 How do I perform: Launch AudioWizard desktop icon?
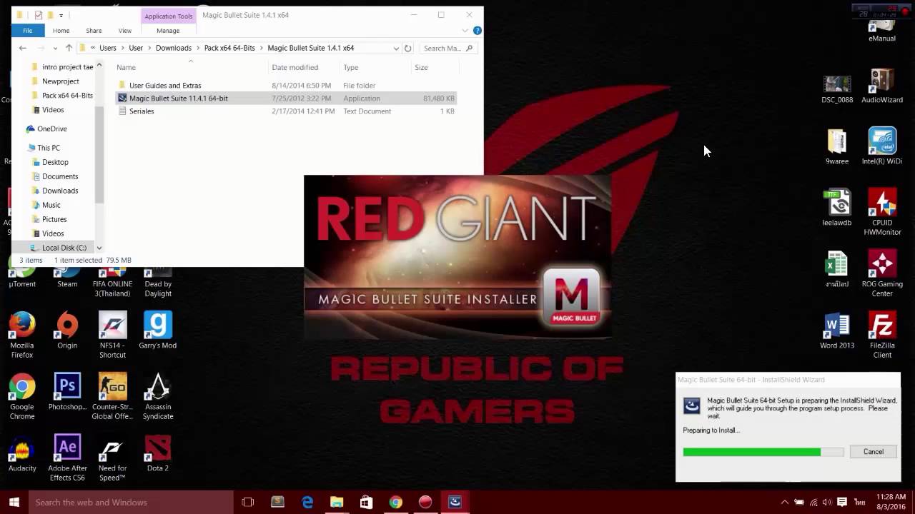point(882,86)
